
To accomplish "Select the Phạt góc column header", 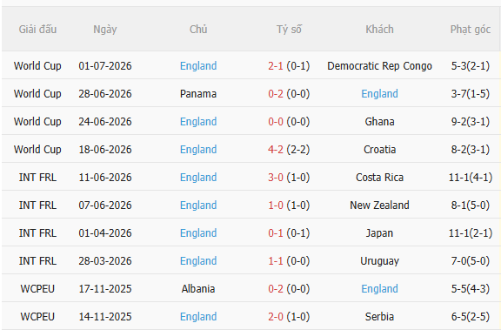I will (x=471, y=29).
